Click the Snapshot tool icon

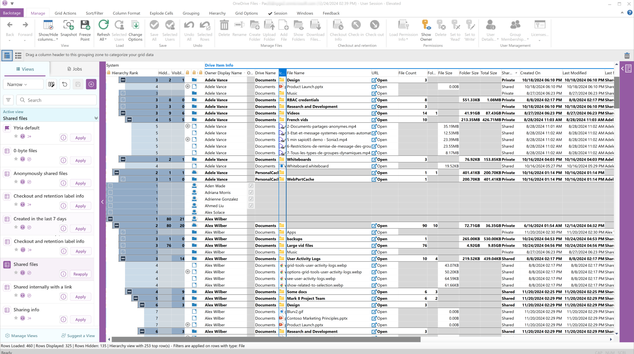[x=68, y=25]
